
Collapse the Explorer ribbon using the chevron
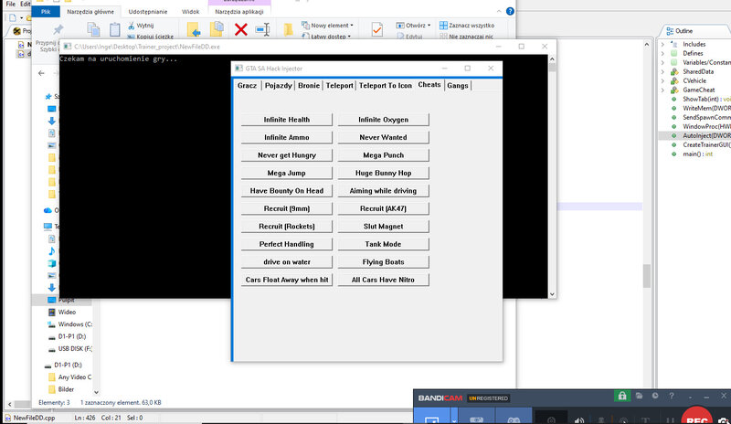[499, 11]
